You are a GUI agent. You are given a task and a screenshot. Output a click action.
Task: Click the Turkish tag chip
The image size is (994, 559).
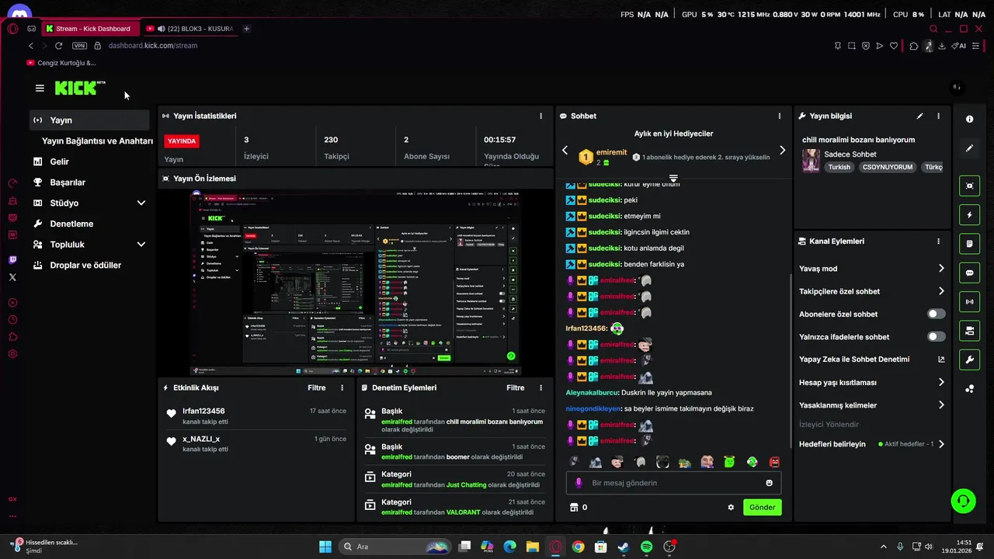tap(839, 167)
